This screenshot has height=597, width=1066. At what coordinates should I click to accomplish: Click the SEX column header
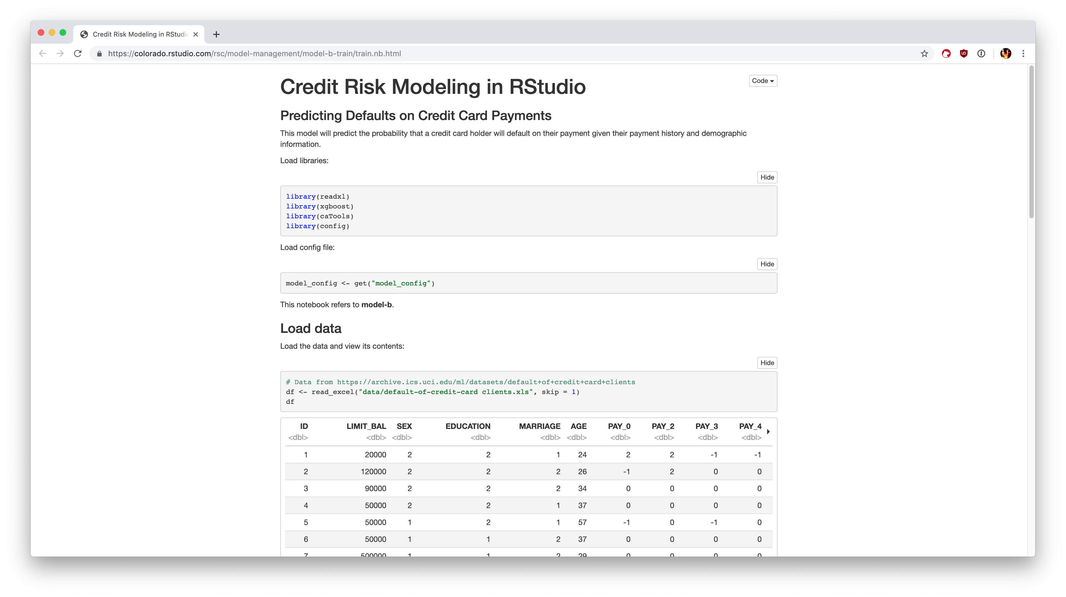(x=404, y=426)
